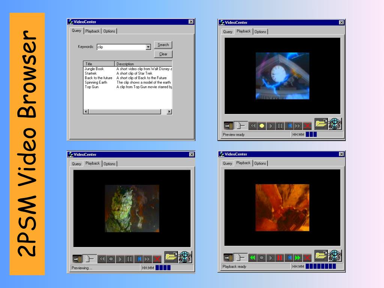Screen dimensions: 384x288
Task: Click the green creature video preview
Action: (x=132, y=208)
